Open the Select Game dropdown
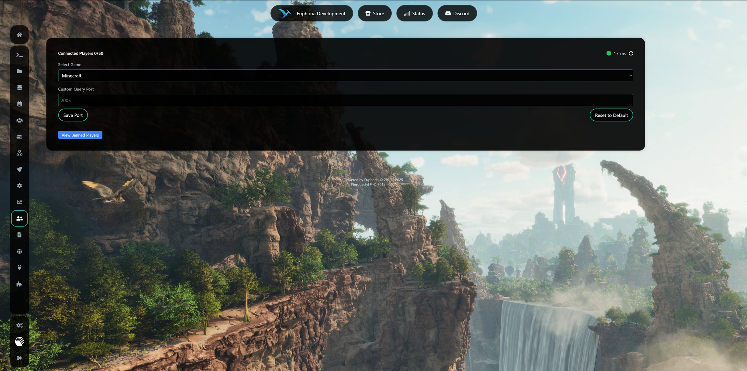Viewport: 747px width, 371px height. click(x=346, y=75)
